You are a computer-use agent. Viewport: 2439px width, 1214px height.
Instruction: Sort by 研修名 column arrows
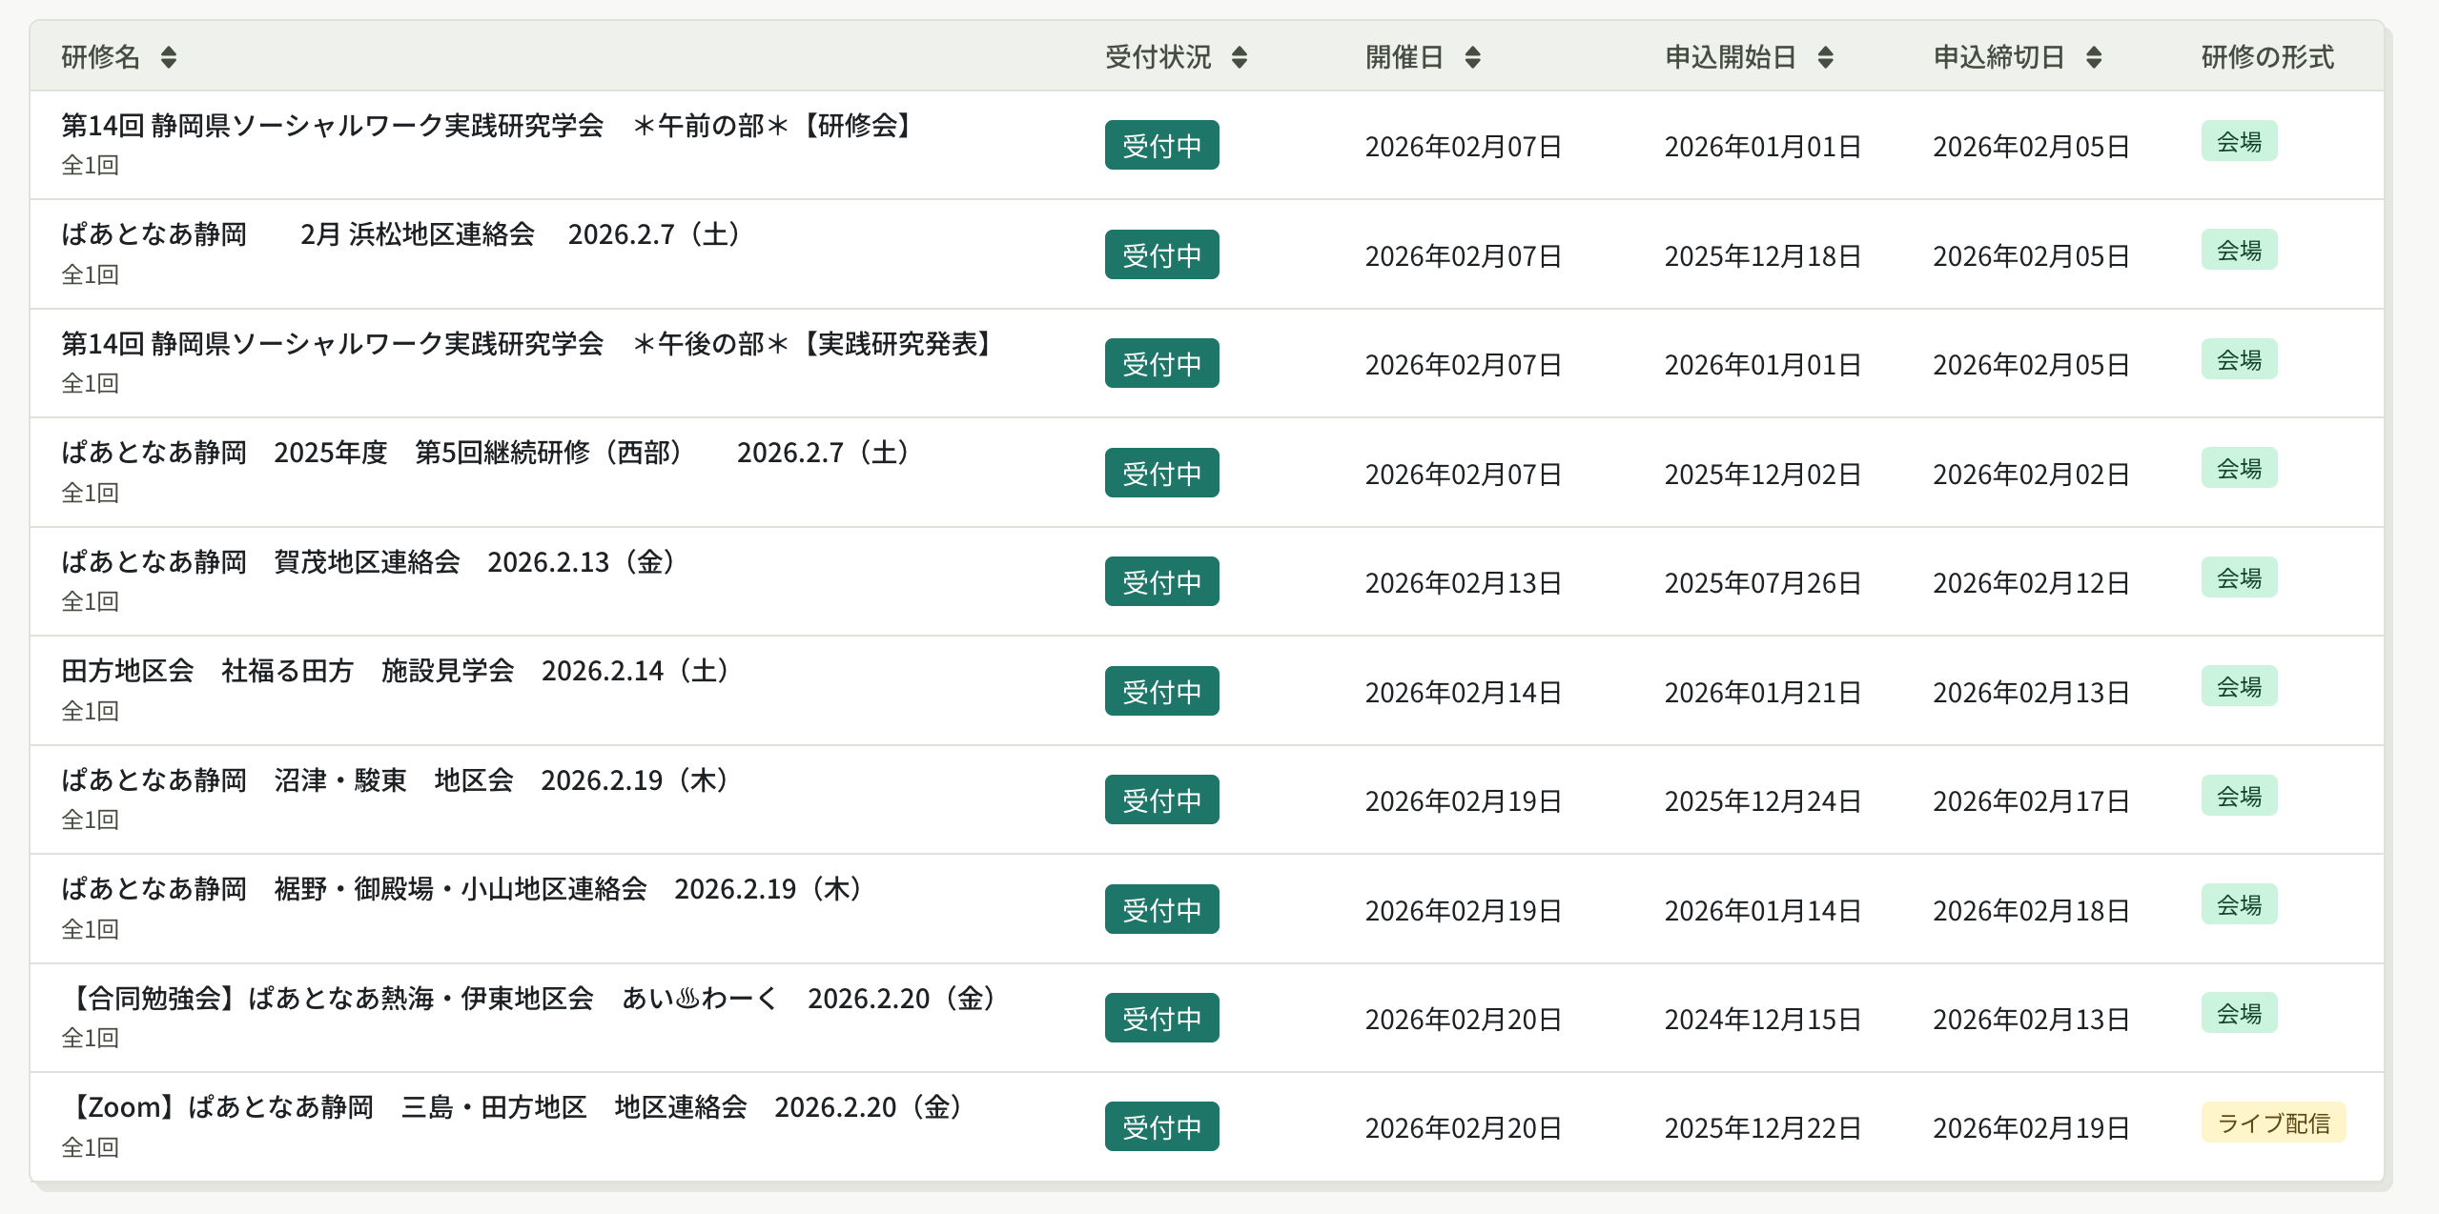point(169,57)
